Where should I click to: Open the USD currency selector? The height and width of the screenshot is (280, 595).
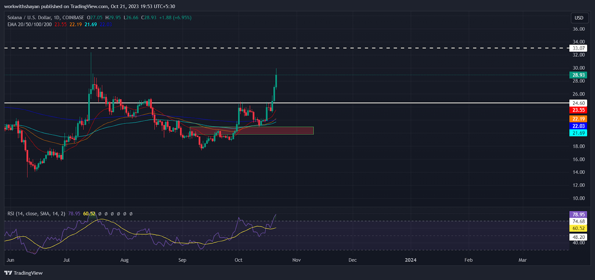579,18
